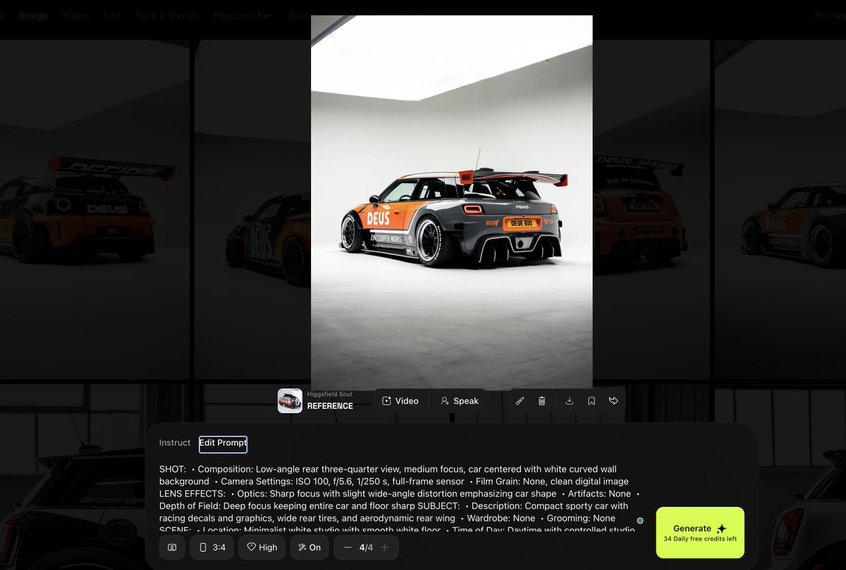Click inside the prompt text field
Screen dimensions: 846x570
(399, 497)
